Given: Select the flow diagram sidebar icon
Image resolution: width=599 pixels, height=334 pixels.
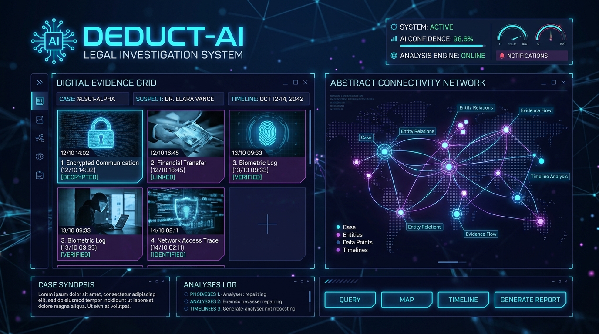Looking at the screenshot, I should point(40,138).
